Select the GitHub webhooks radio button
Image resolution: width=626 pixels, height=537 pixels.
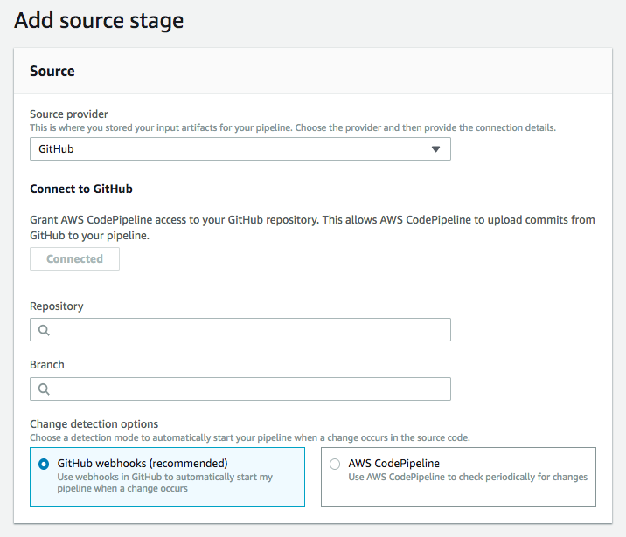coord(44,465)
